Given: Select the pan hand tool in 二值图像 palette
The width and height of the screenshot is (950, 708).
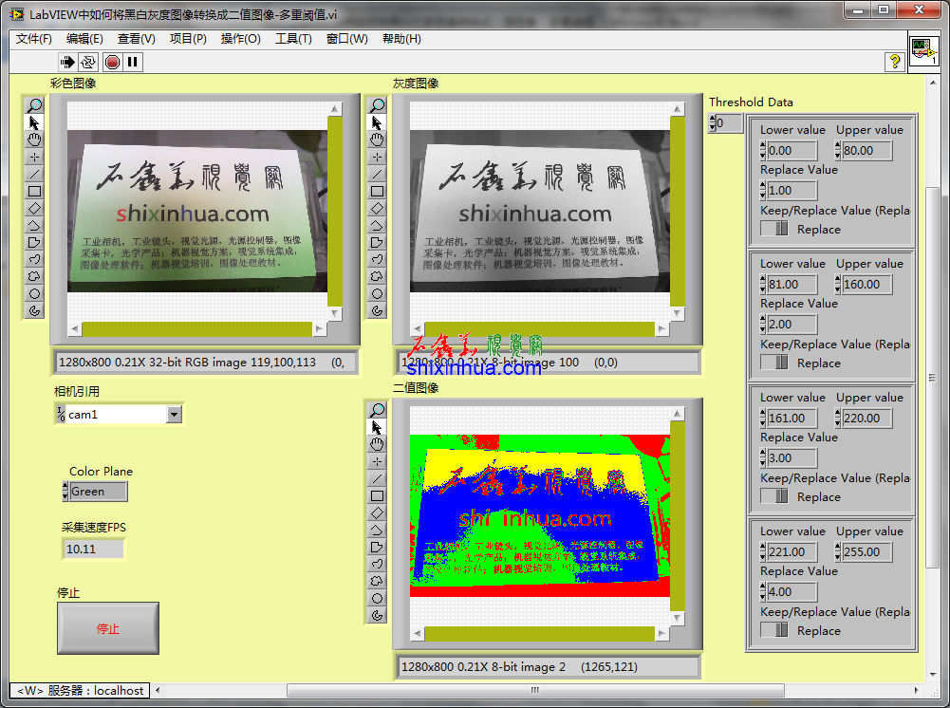Looking at the screenshot, I should 377,444.
